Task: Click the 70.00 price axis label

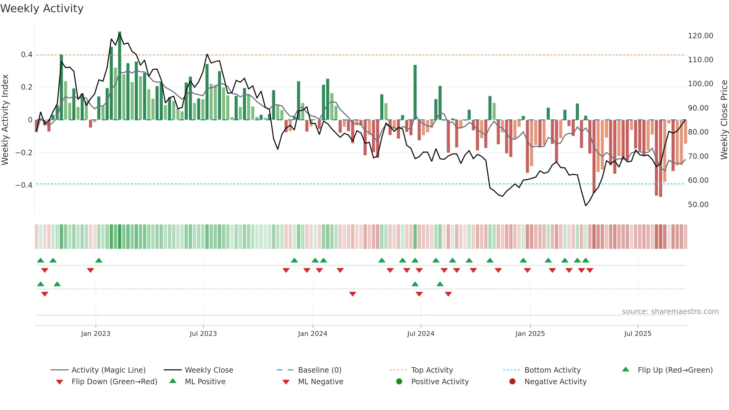Action: click(698, 156)
